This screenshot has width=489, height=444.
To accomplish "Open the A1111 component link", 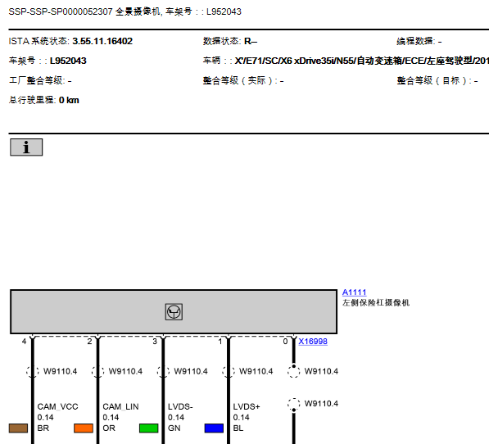I will 355,292.
